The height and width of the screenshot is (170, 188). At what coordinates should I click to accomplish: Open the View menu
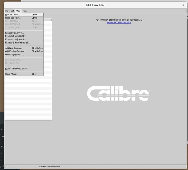[18, 11]
